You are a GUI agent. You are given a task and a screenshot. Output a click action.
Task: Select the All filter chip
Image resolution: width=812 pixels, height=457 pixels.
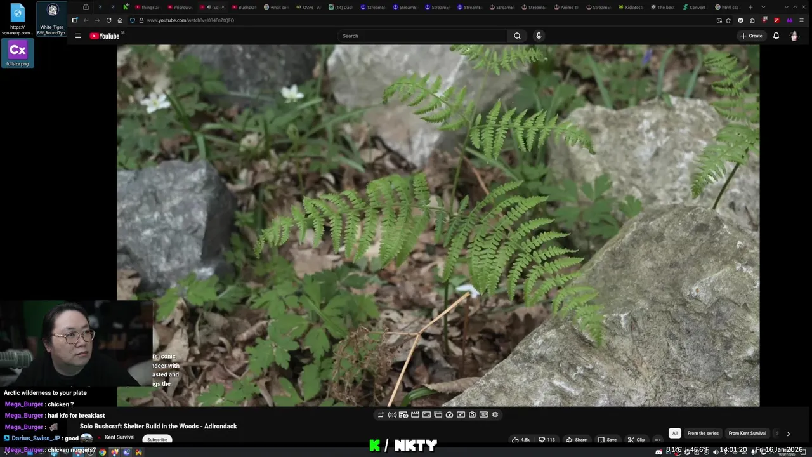pos(674,434)
